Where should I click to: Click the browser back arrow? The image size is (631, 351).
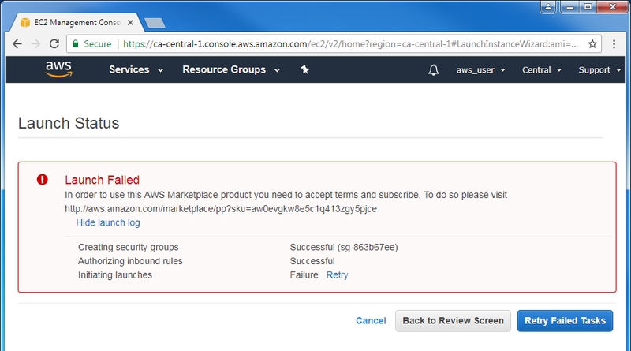(17, 44)
